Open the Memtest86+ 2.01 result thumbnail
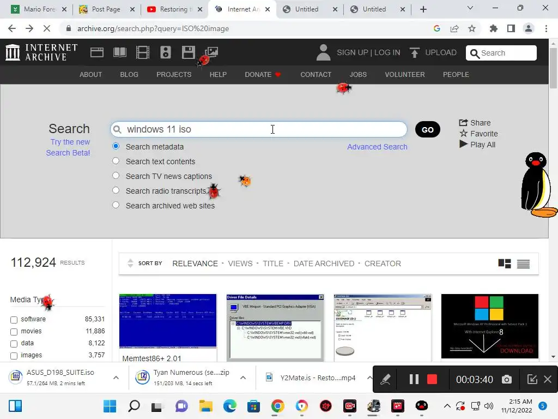The width and height of the screenshot is (558, 419). pyautogui.click(x=168, y=321)
